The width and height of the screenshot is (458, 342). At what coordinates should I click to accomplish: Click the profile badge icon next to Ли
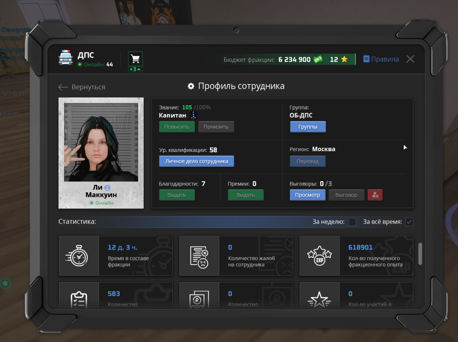(x=107, y=188)
